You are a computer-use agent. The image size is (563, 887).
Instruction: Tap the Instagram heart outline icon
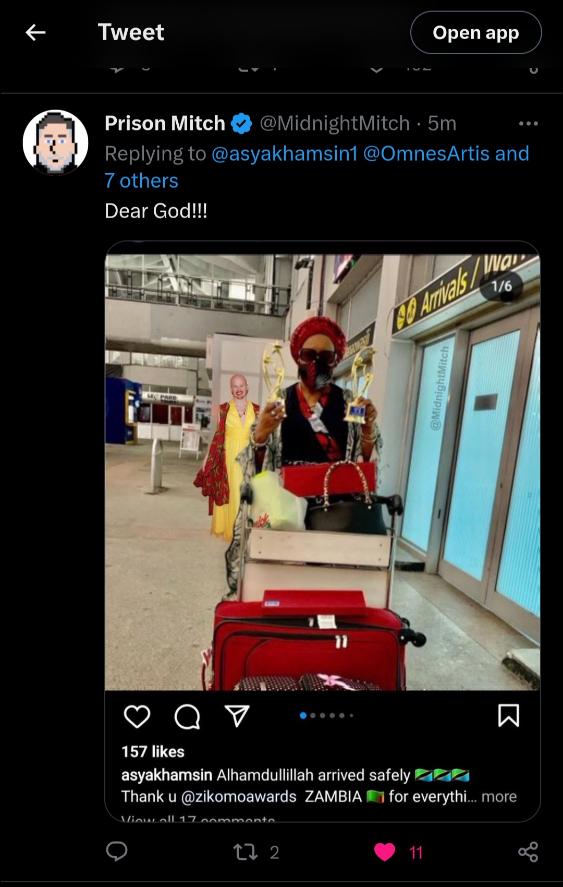[137, 716]
